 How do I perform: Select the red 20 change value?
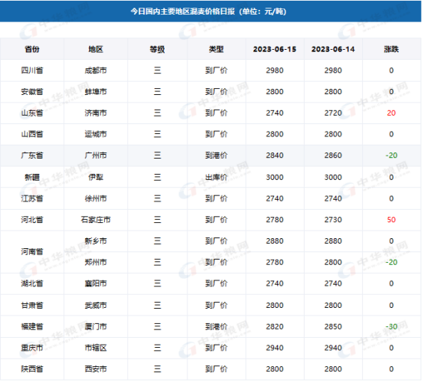(391, 113)
